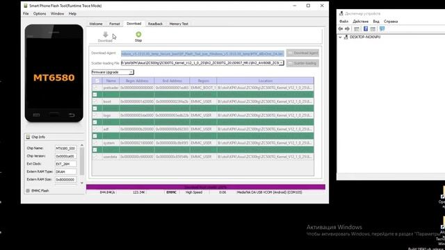Click Device Manager console tree toolbar icon

pyautogui.click(x=357, y=29)
